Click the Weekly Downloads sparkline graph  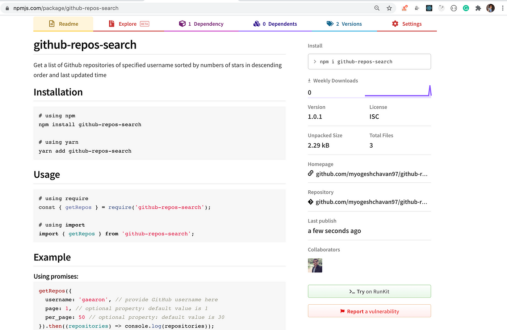pos(398,91)
